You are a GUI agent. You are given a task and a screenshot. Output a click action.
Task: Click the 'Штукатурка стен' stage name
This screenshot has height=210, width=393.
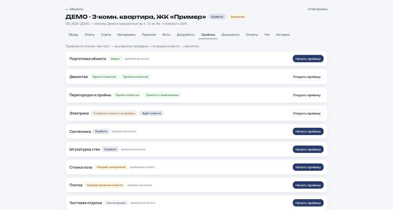point(84,149)
